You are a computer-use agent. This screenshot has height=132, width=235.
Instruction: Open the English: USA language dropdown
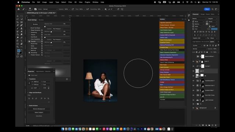coord(199,38)
